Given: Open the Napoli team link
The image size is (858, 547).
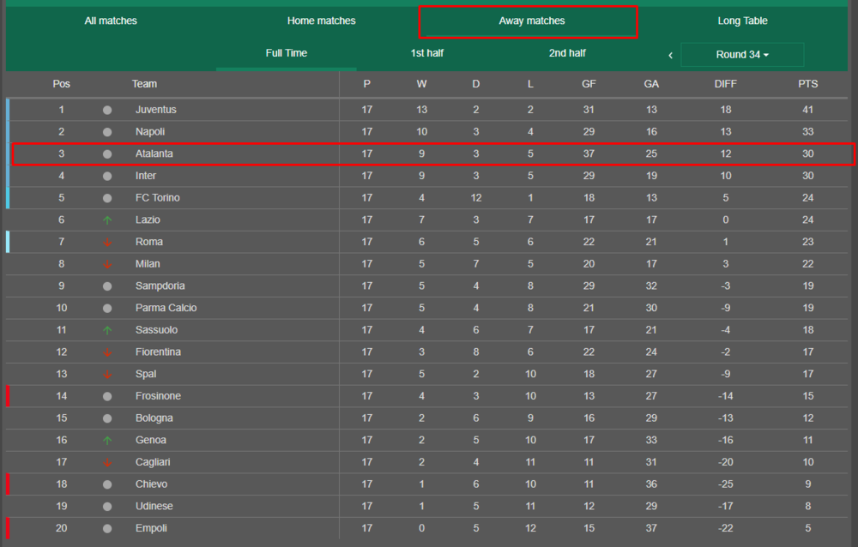Looking at the screenshot, I should (x=150, y=132).
